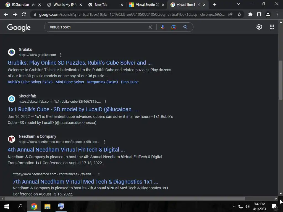283x212 pixels.
Task: Click the horizontal scrollbar thumb
Action: click(x=125, y=199)
